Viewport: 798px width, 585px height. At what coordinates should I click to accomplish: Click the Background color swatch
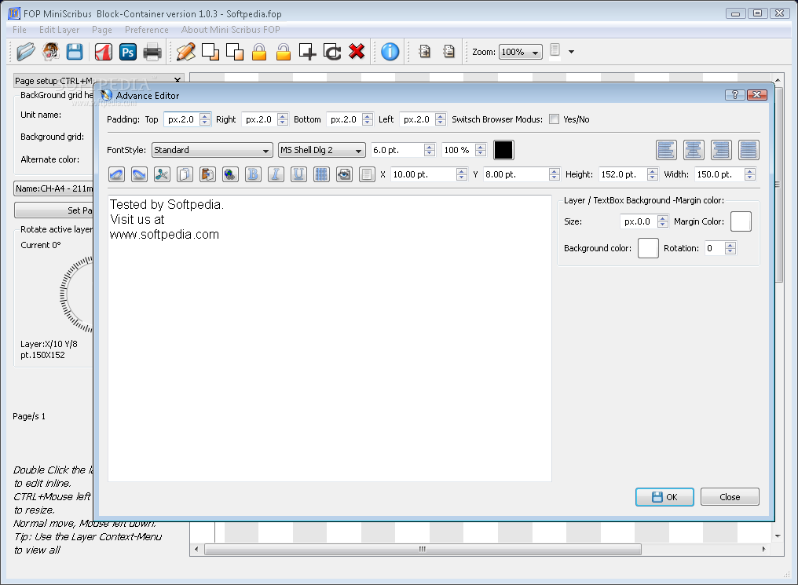click(x=649, y=248)
